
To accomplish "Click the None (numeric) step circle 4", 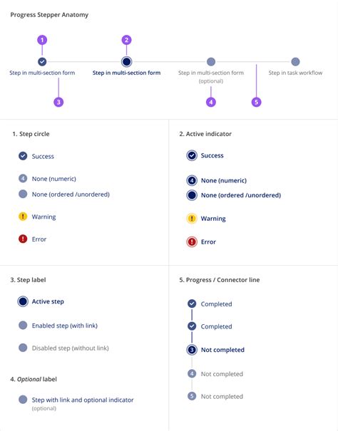I will (x=23, y=178).
